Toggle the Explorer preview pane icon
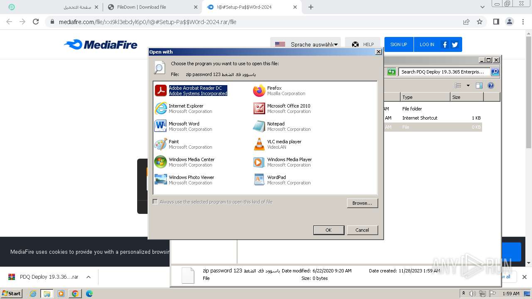The width and height of the screenshot is (532, 299). [479, 86]
